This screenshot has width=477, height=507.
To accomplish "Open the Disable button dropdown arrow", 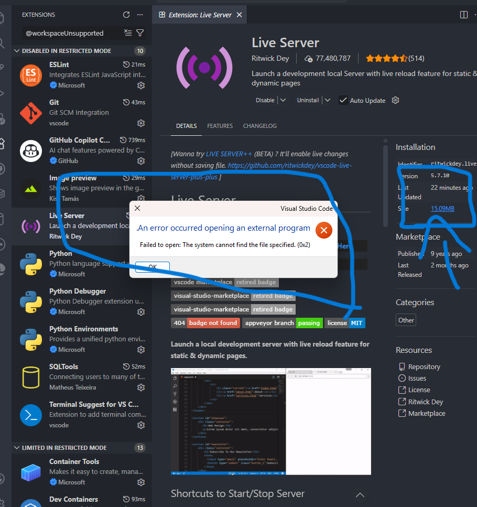I will 283,100.
